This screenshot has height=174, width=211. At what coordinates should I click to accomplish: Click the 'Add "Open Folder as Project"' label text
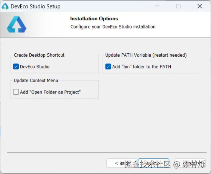point(50,92)
